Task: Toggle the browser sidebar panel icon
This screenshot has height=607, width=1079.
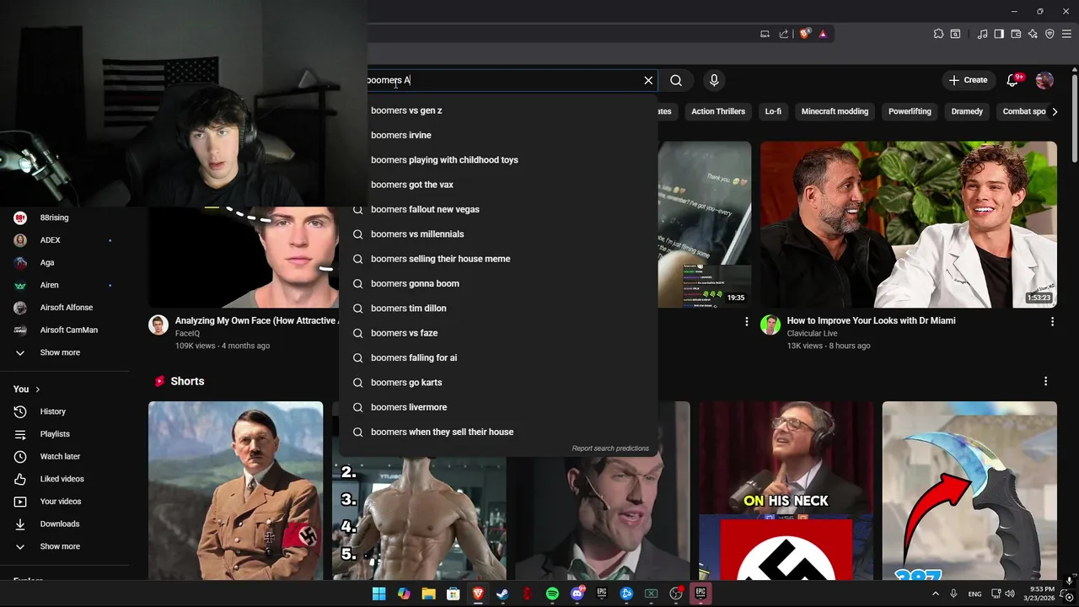Action: 999,34
